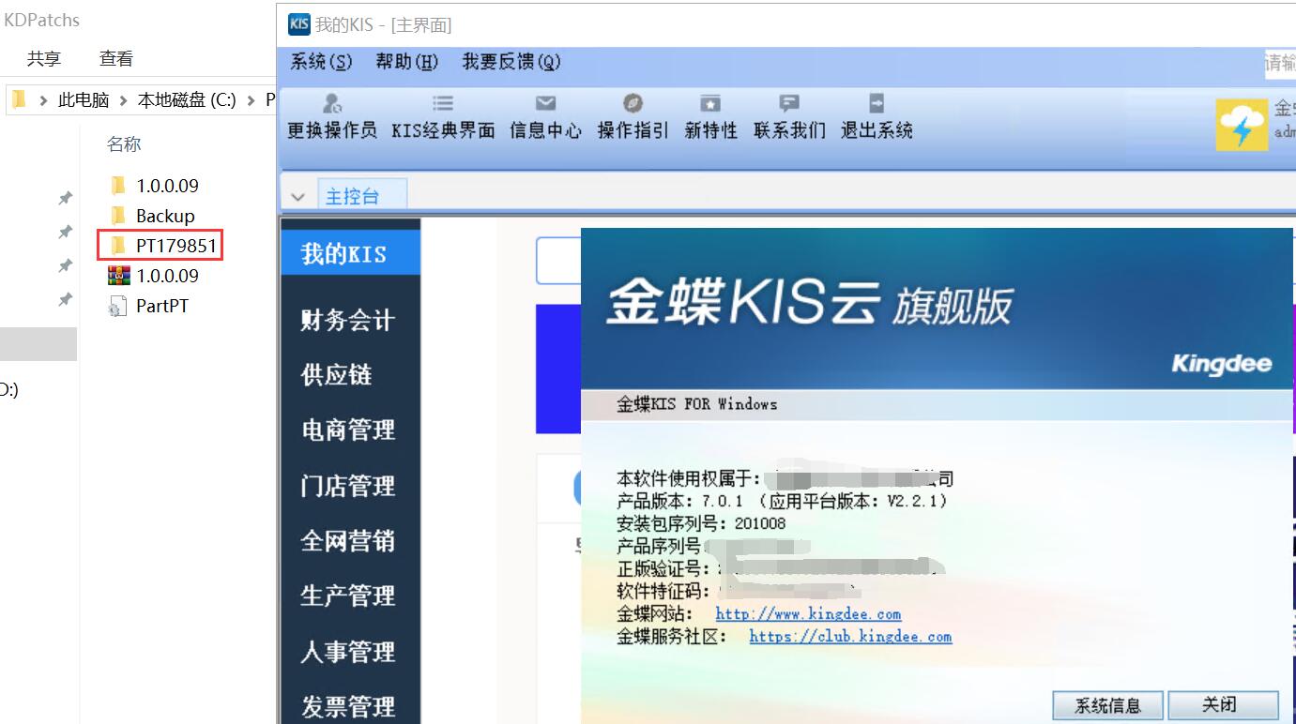Click the 产品版本: 7.0.1 text line

(783, 502)
